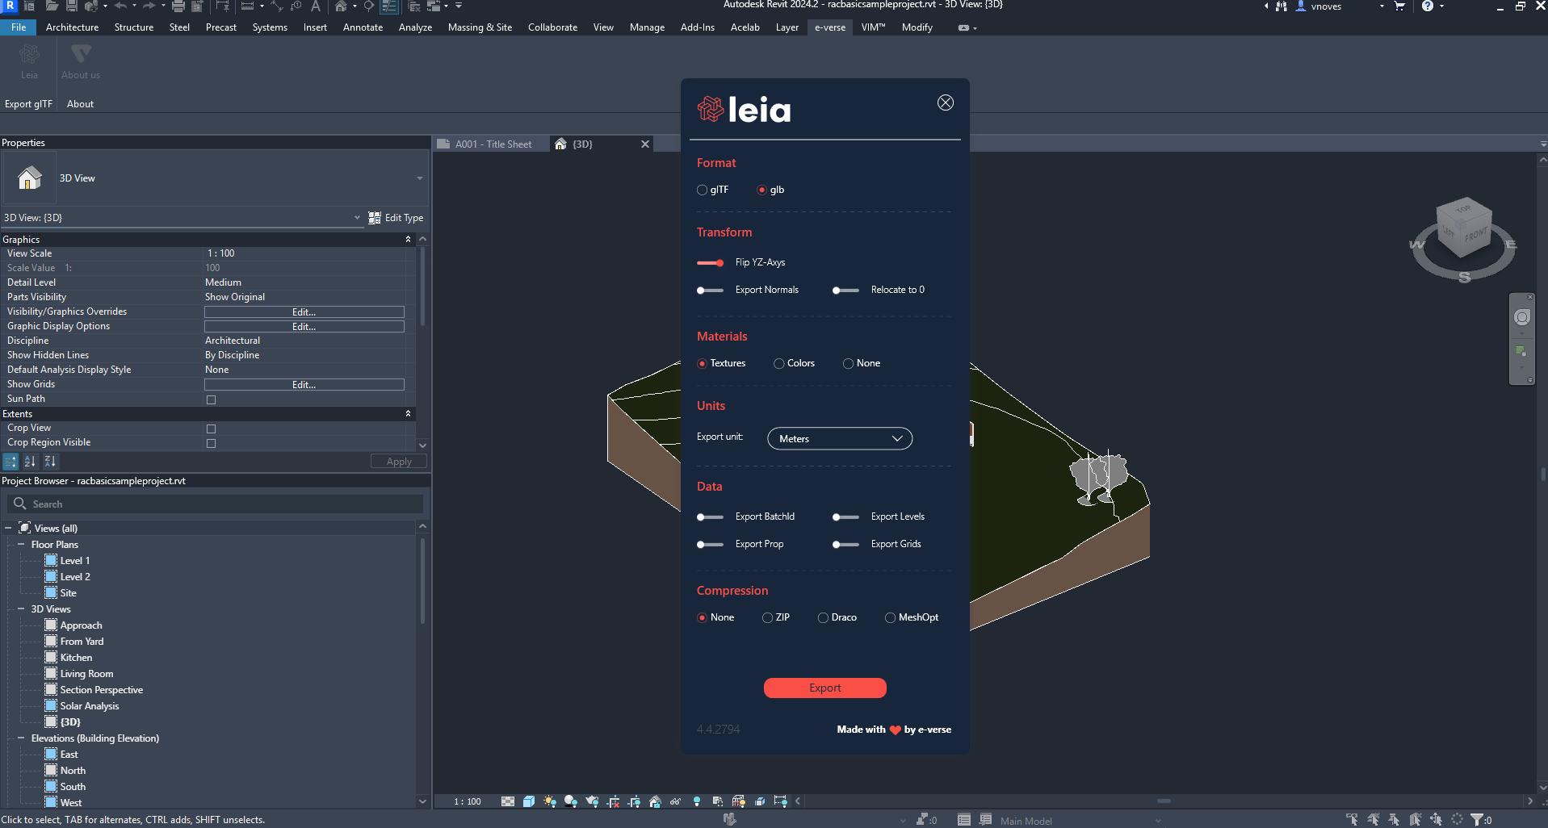Click the Text tool icon in quick access toolbar
This screenshot has height=828, width=1548.
click(x=316, y=6)
